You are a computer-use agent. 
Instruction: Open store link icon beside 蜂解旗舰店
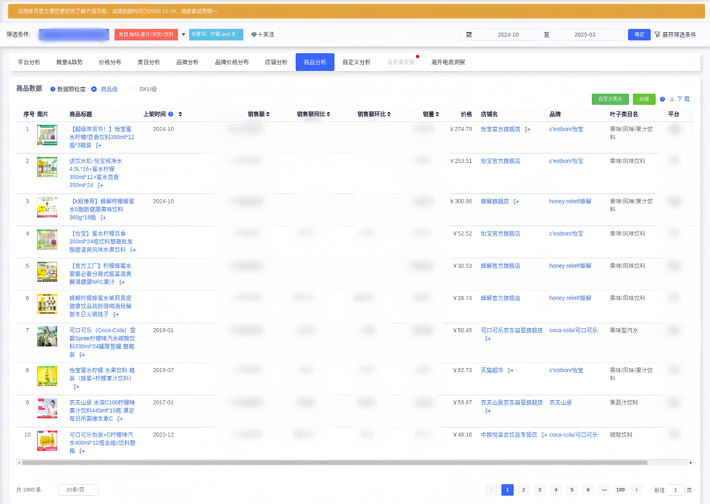(516, 202)
